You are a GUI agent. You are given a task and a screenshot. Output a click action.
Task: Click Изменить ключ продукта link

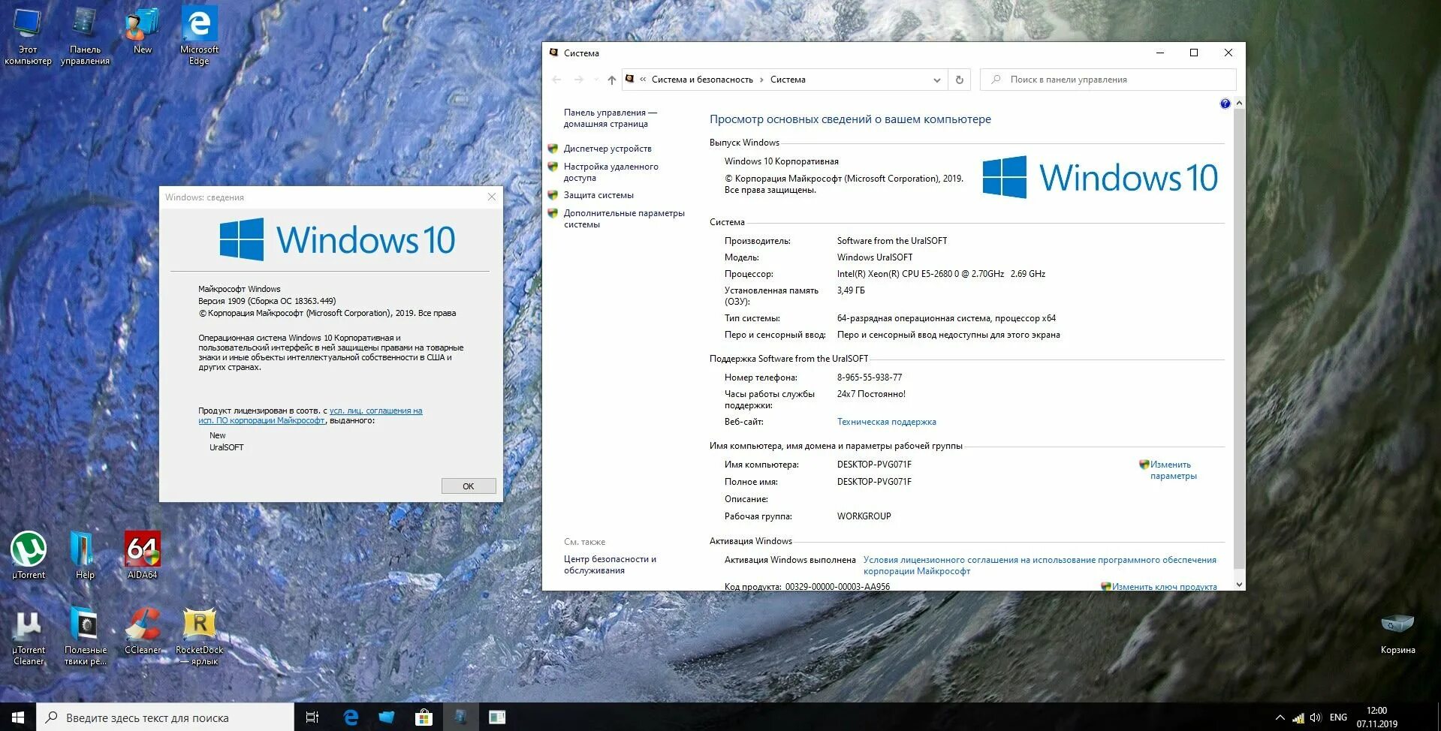pyautogui.click(x=1164, y=586)
